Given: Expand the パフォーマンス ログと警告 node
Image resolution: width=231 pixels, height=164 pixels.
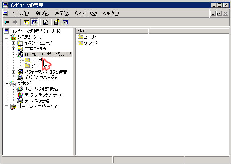Looking at the screenshot, I should (x=13, y=72).
